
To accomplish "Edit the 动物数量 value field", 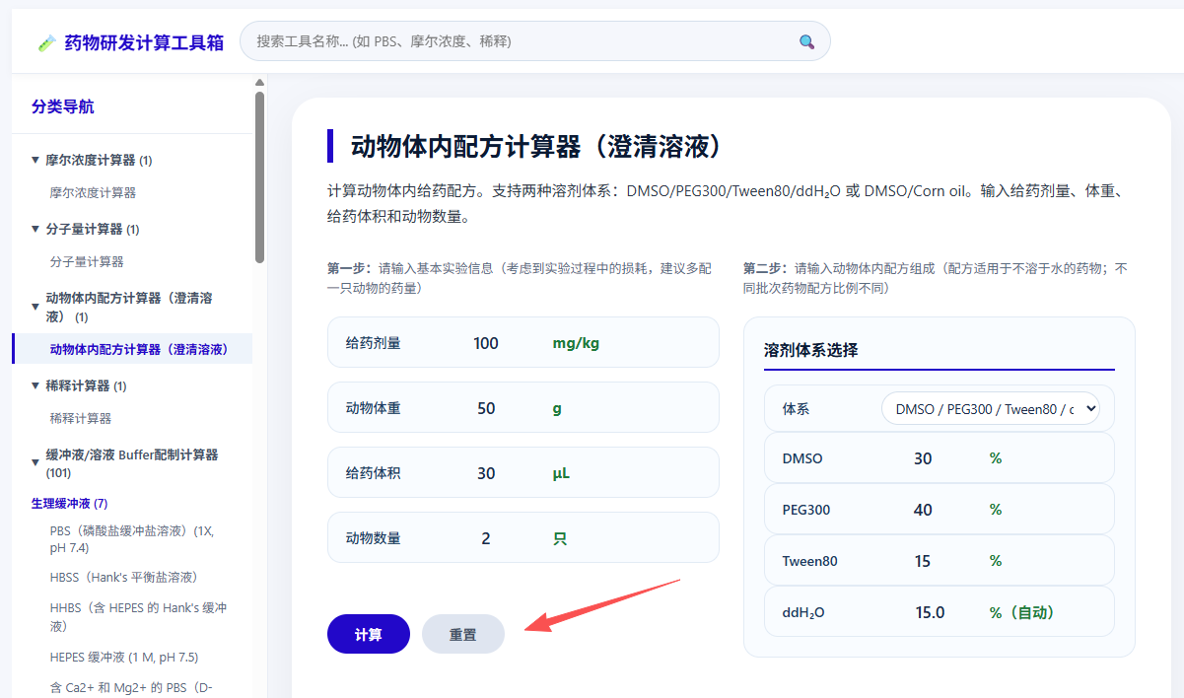I will click(486, 538).
